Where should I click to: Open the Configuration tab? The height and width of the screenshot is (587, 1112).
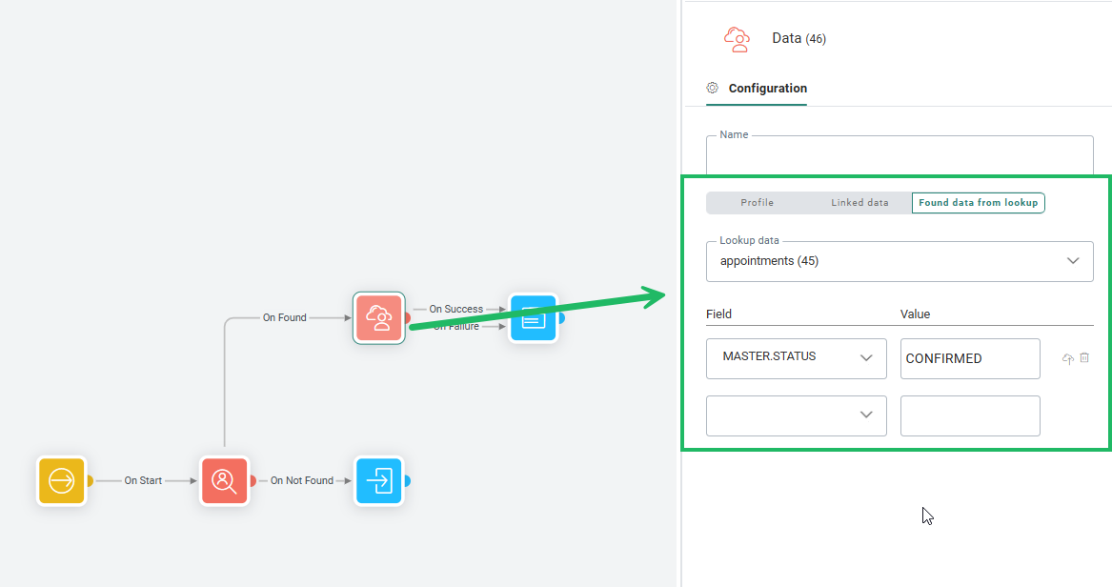pyautogui.click(x=767, y=89)
